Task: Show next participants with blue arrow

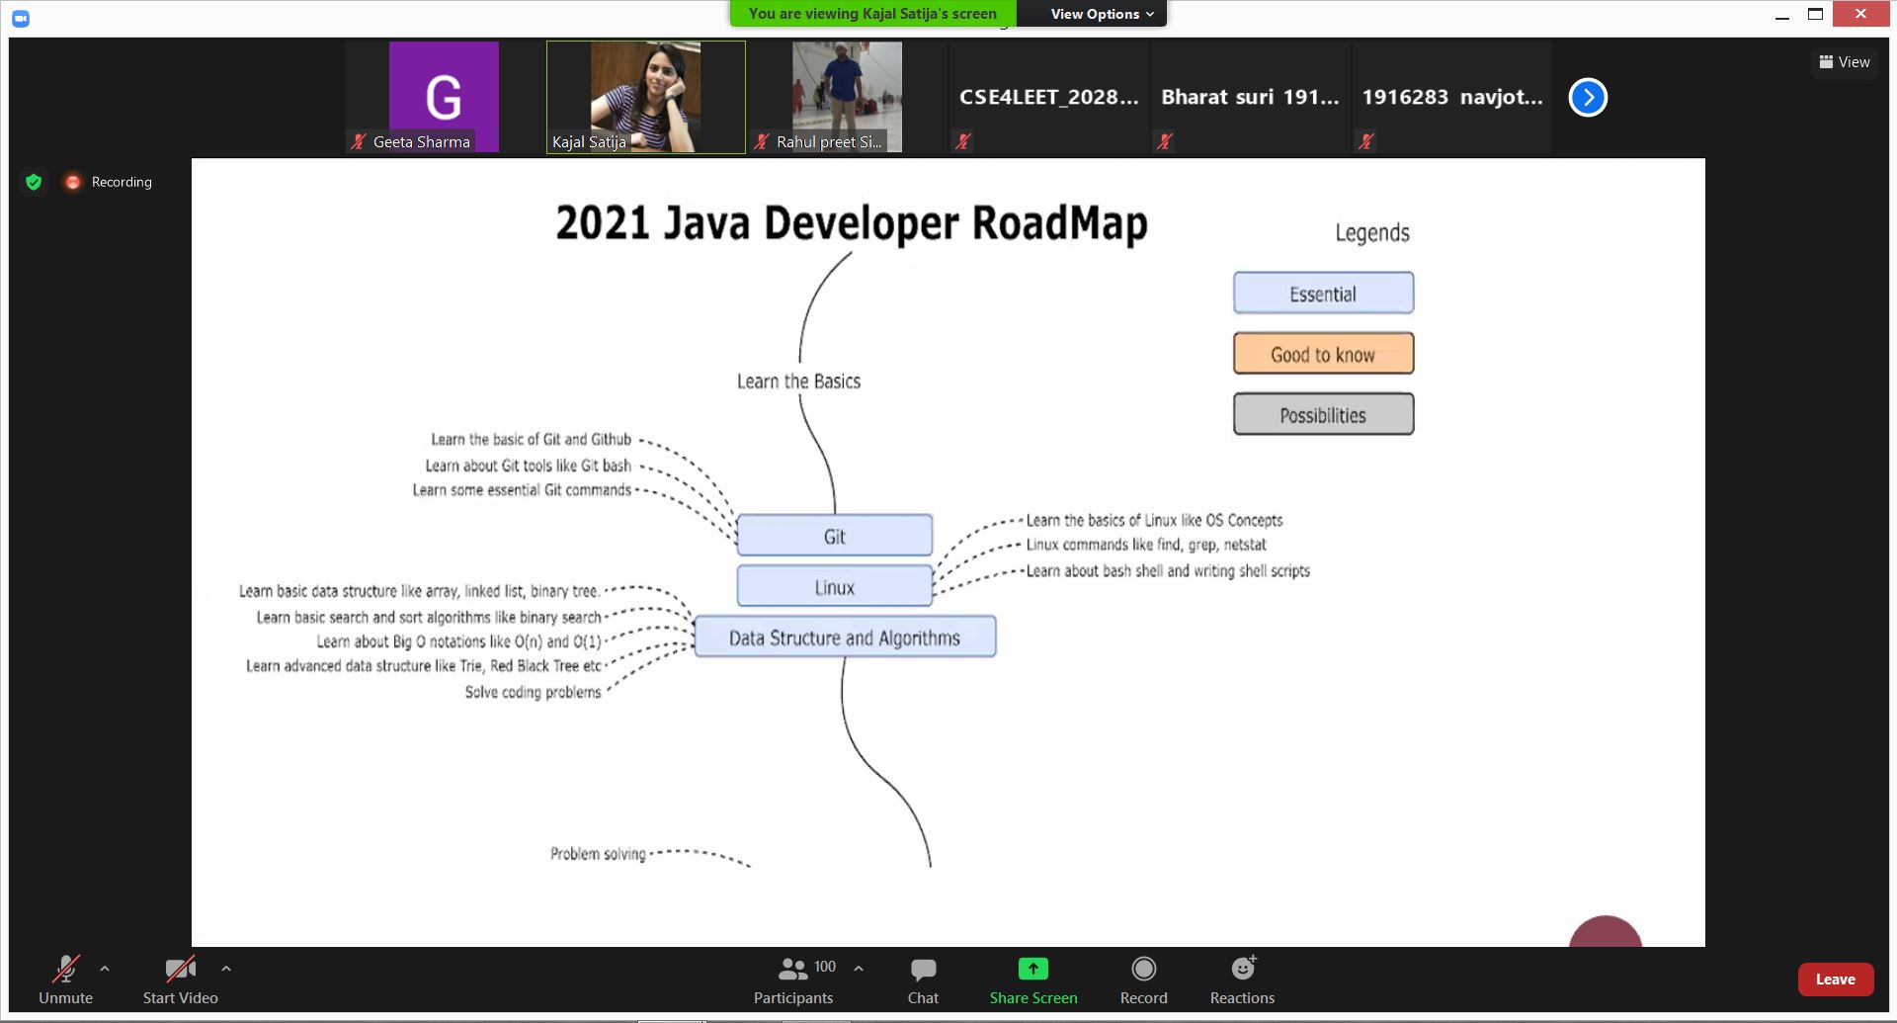Action: (1588, 97)
